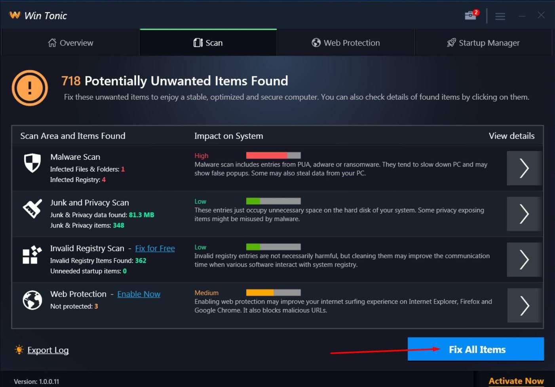The height and width of the screenshot is (387, 555).
Task: Click the Invalid Registry Scan blocks icon
Action: pos(32,254)
